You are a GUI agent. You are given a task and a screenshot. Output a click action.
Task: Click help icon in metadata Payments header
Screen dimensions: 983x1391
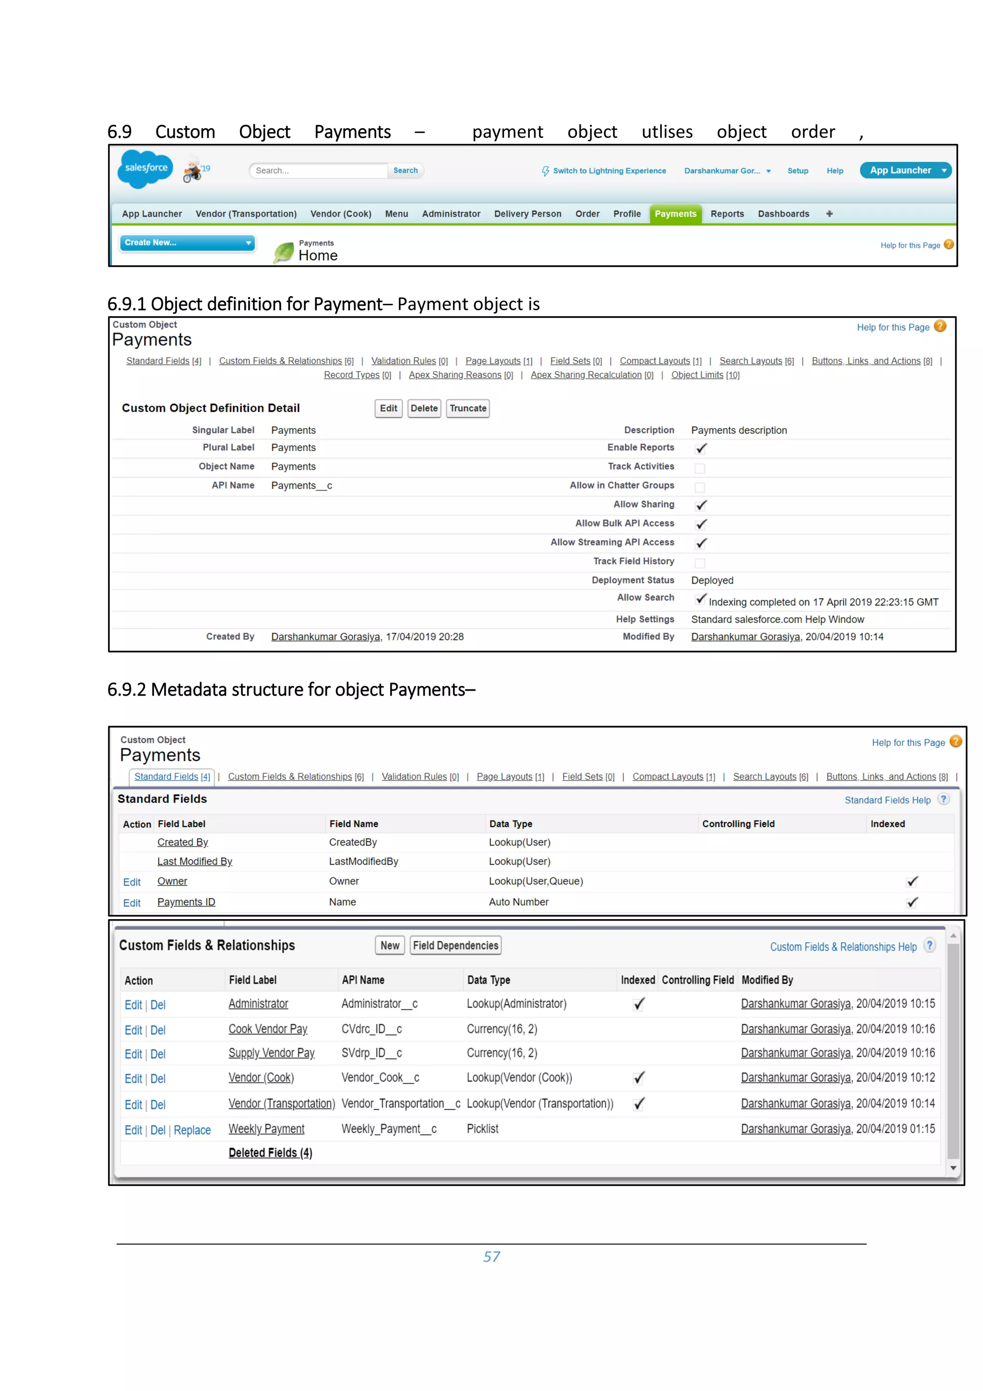click(955, 742)
